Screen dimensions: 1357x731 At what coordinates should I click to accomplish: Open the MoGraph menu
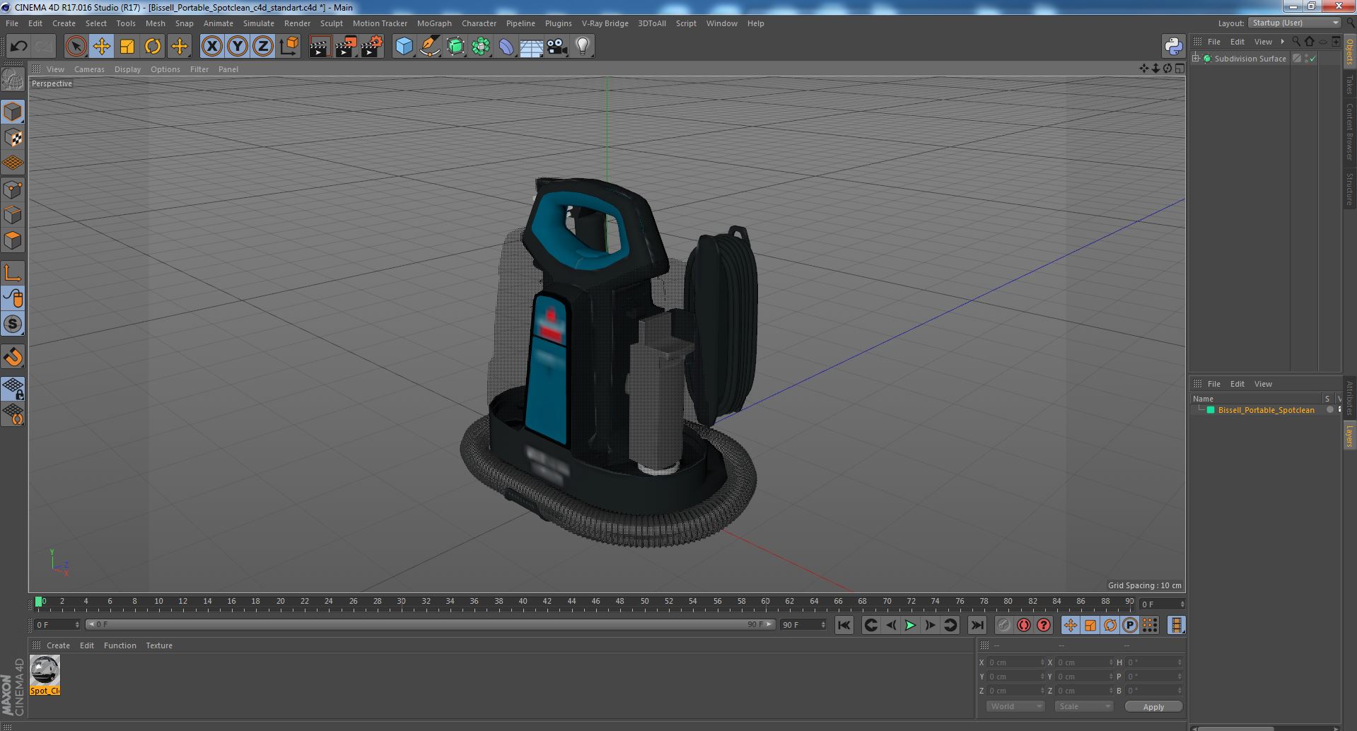tap(434, 23)
